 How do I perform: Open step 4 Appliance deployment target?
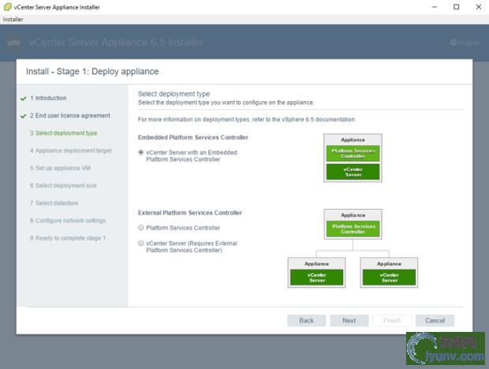71,151
